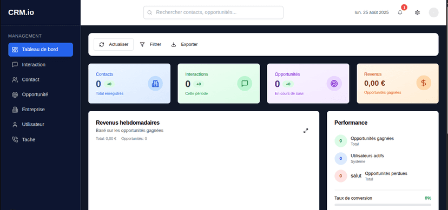Click the +0 badge on Opportunités card

[288, 84]
